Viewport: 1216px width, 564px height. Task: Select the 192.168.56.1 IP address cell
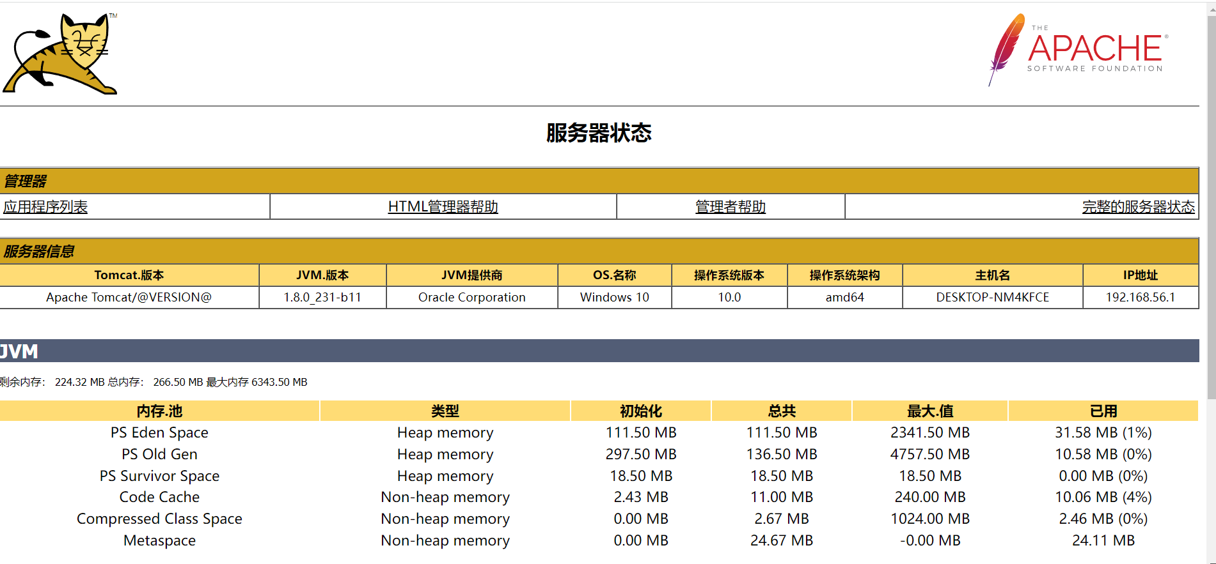(1141, 298)
